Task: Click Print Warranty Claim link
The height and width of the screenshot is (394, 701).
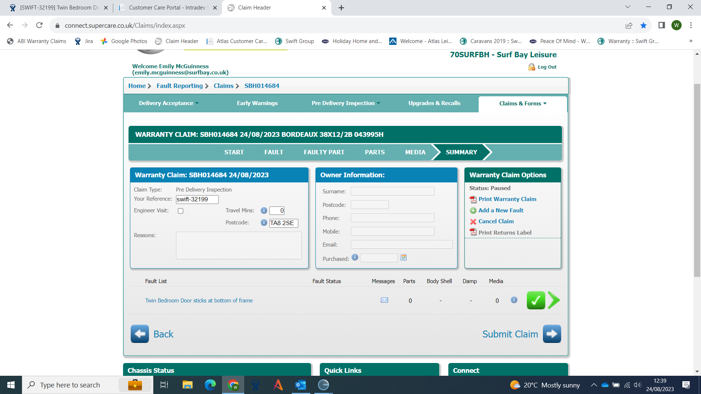Action: pos(507,199)
